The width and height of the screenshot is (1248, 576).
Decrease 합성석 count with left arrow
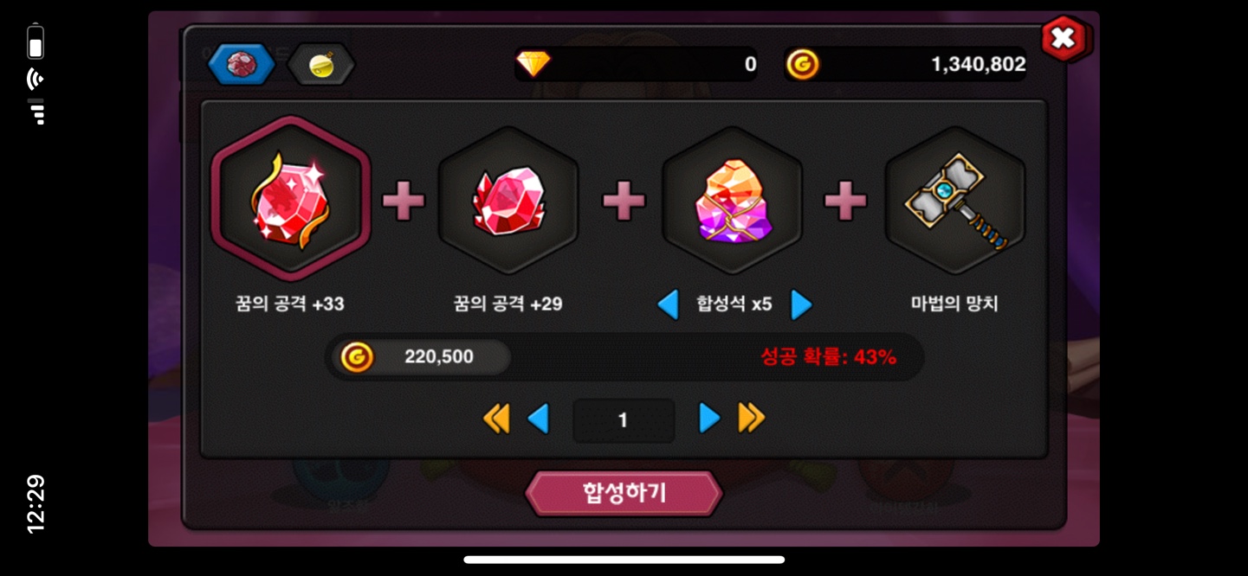coord(668,304)
